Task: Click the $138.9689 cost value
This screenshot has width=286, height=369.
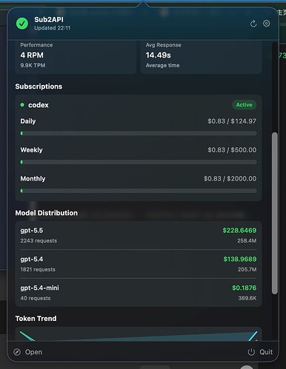Action: (x=240, y=259)
